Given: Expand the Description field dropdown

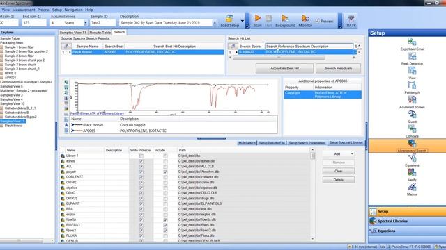Looking at the screenshot, I should [x=215, y=23].
